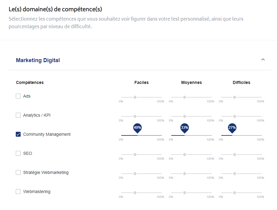Tick the SEO checkbox
This screenshot has width=277, height=210.
(x=18, y=153)
